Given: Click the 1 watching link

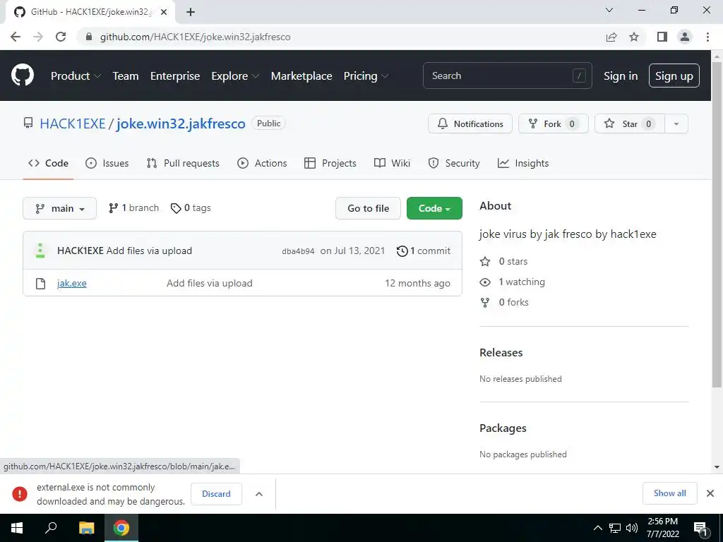Looking at the screenshot, I should point(513,282).
